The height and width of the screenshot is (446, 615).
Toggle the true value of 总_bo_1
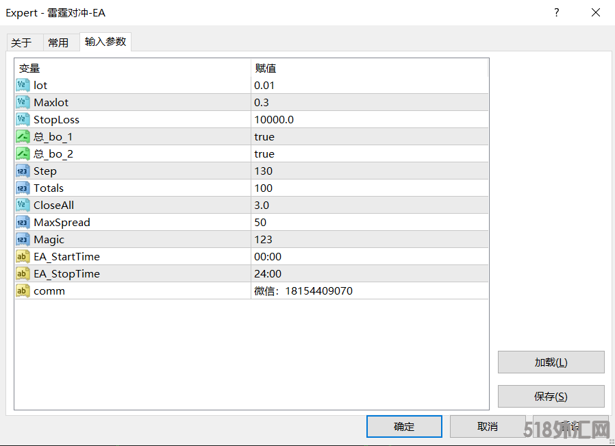point(264,136)
